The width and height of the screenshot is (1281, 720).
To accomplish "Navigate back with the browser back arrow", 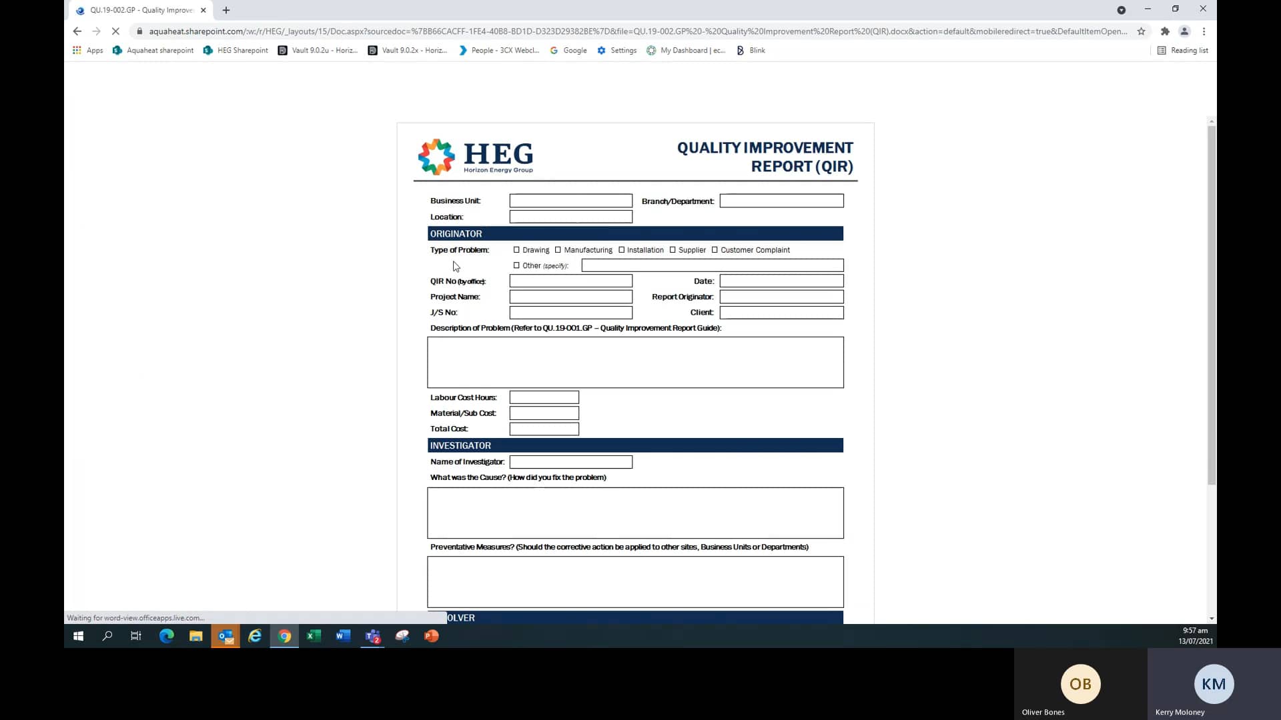I will point(77,31).
